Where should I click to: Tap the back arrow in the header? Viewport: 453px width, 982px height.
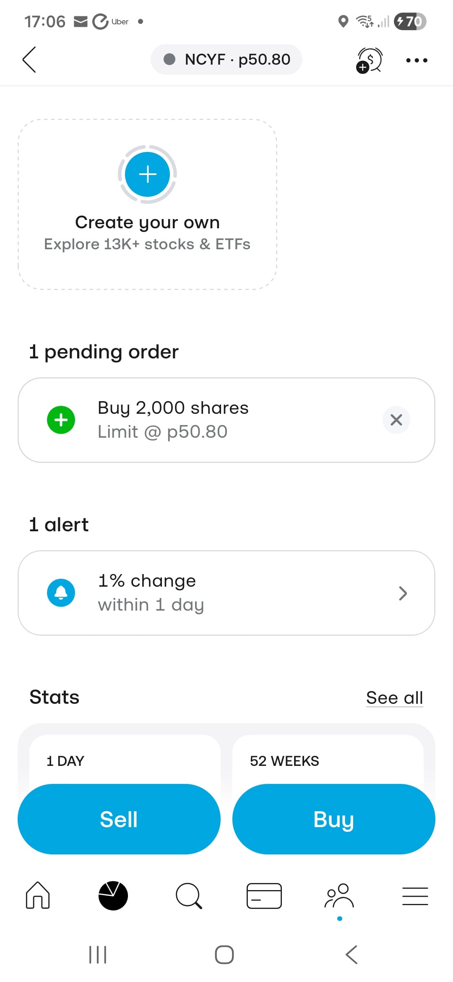tap(29, 60)
